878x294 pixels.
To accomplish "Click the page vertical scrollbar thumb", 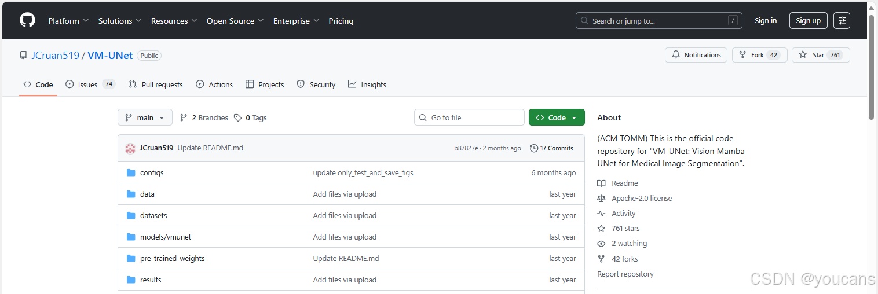I will (872, 67).
